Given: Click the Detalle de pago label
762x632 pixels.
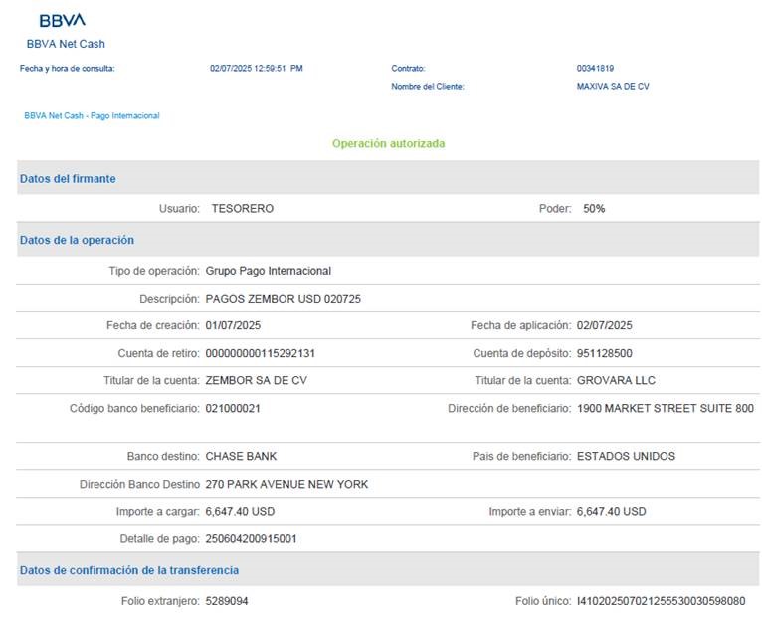Looking at the screenshot, I should click(x=160, y=538).
